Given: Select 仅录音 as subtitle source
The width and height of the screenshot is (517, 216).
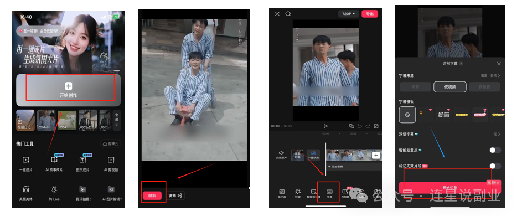Looking at the screenshot, I should (x=484, y=87).
